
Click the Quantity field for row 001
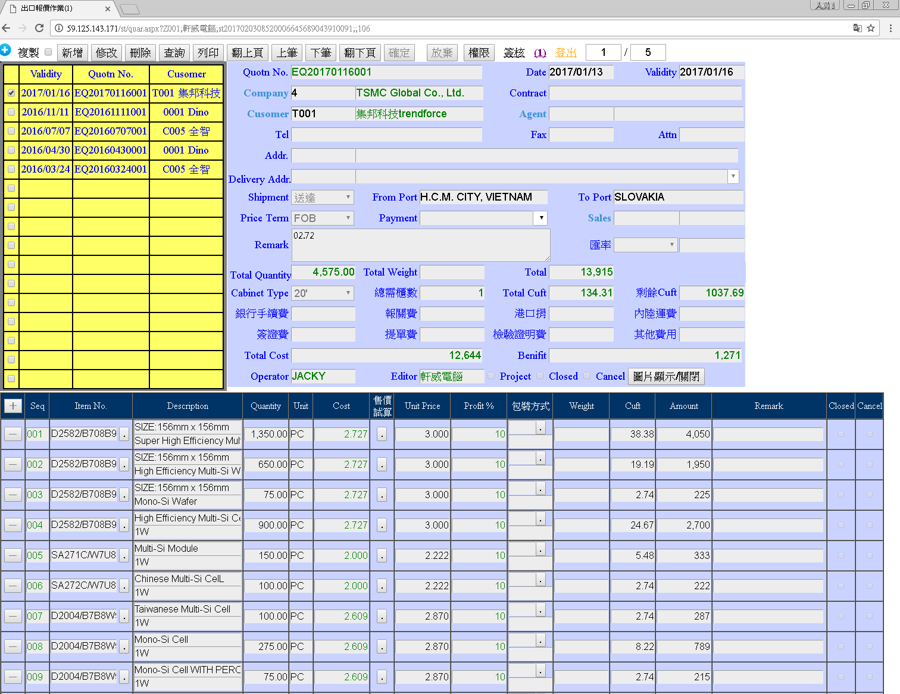tap(267, 434)
